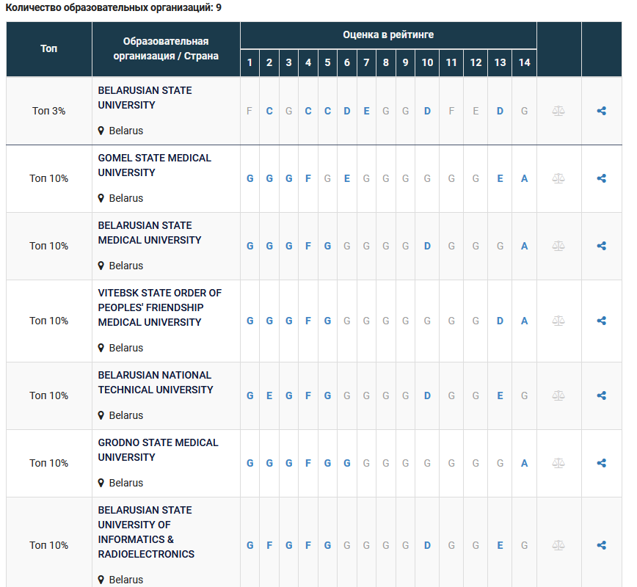Image resolution: width=637 pixels, height=587 pixels.
Task: Click rating column header 14
Action: [524, 62]
